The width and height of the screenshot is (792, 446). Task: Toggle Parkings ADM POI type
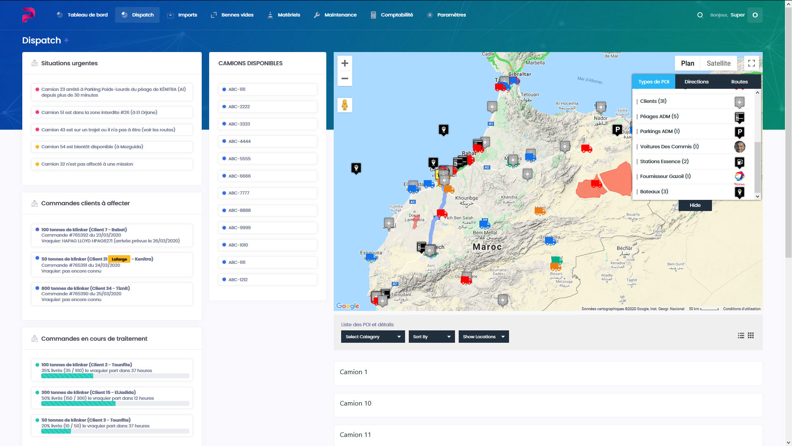(659, 131)
